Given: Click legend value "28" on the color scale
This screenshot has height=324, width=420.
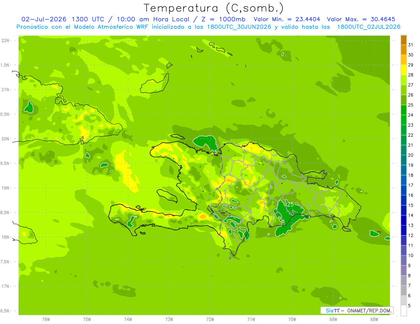Looking at the screenshot, I should [411, 75].
